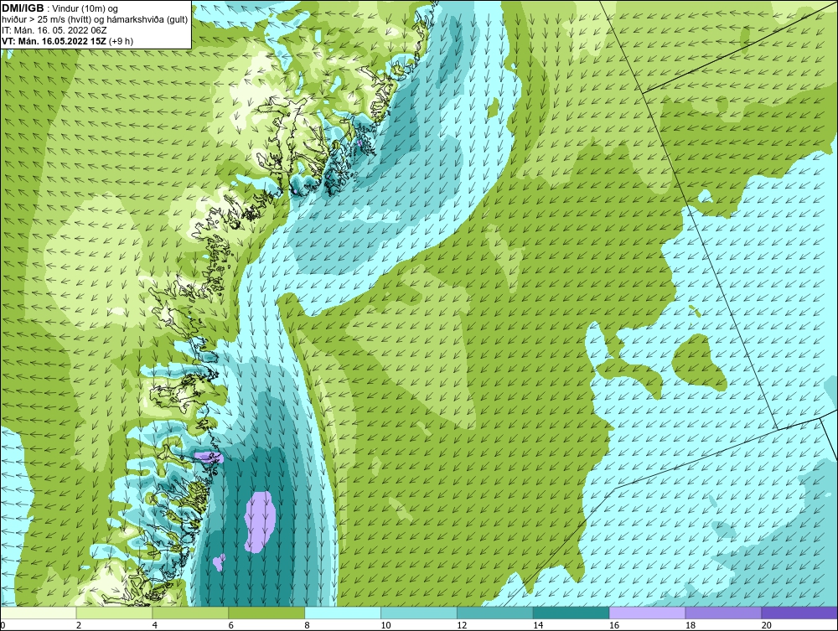Click the 0–2 m/s palest legend swatch
This screenshot has height=631, width=838.
pyautogui.click(x=39, y=613)
